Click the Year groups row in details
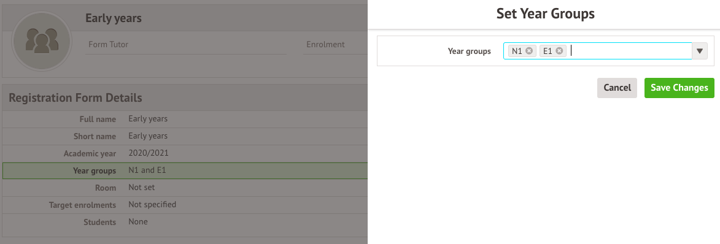This screenshot has height=244, width=720. point(185,170)
